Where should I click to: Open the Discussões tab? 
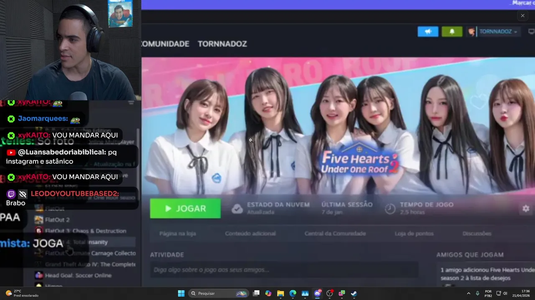pyautogui.click(x=477, y=234)
